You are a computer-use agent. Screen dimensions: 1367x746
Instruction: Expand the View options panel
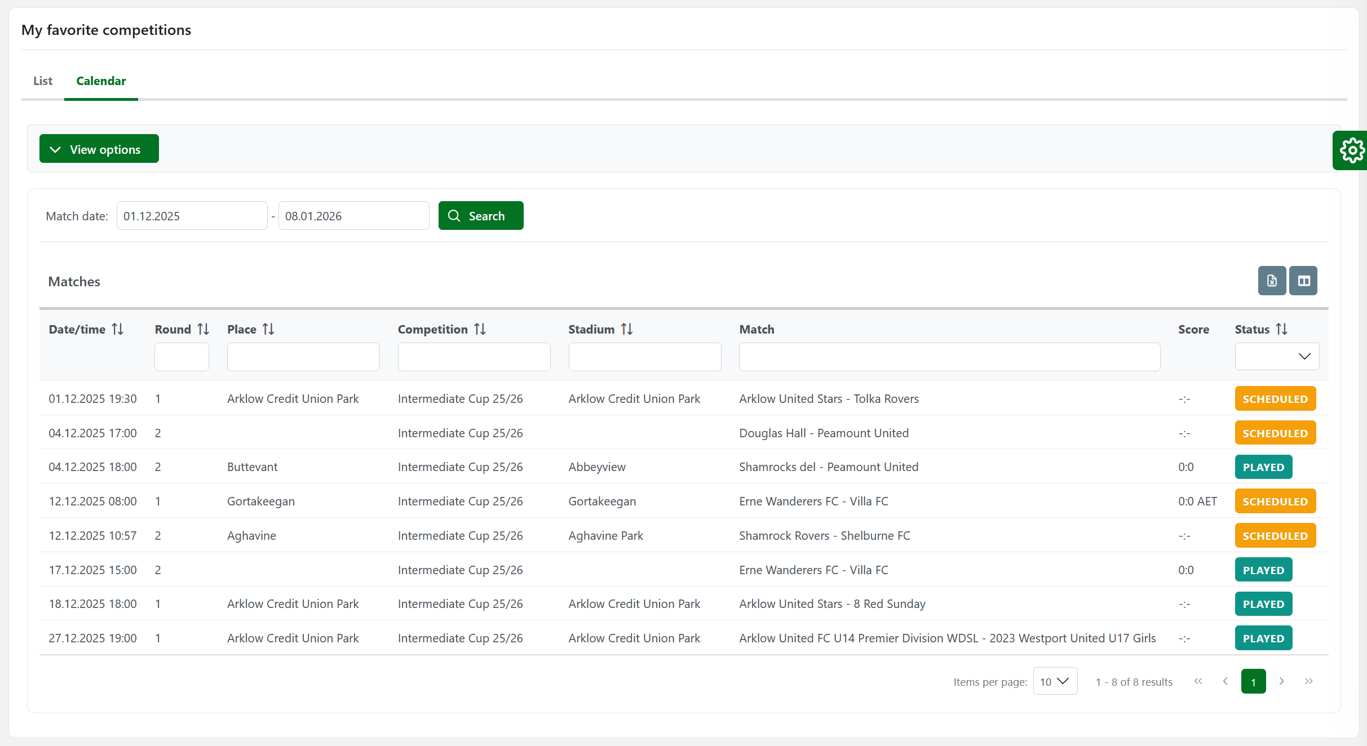click(99, 149)
